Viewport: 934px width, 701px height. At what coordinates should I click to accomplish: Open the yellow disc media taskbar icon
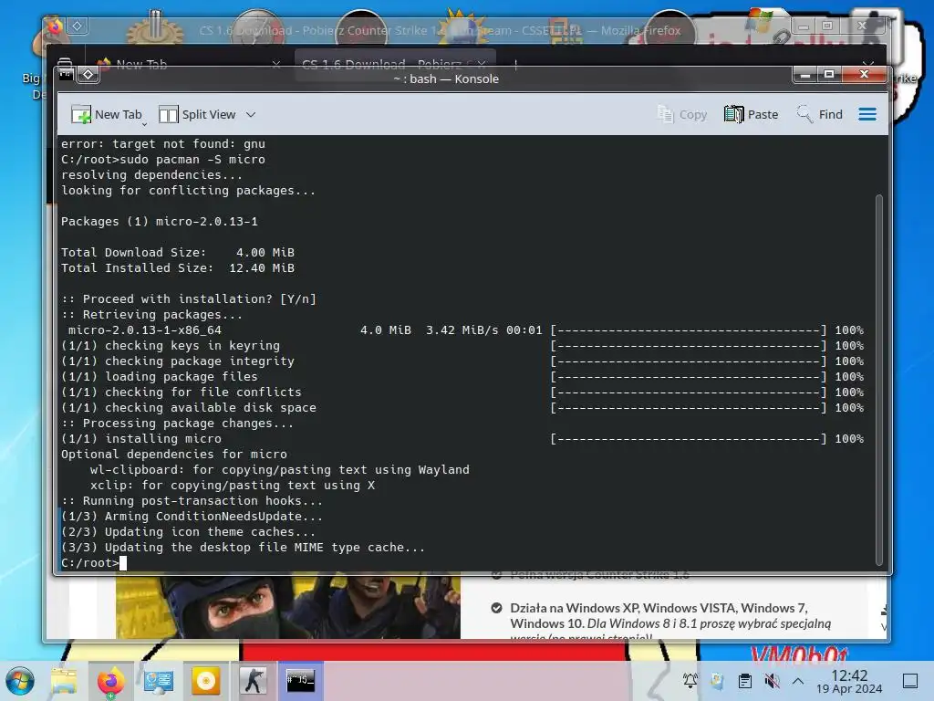tap(206, 681)
